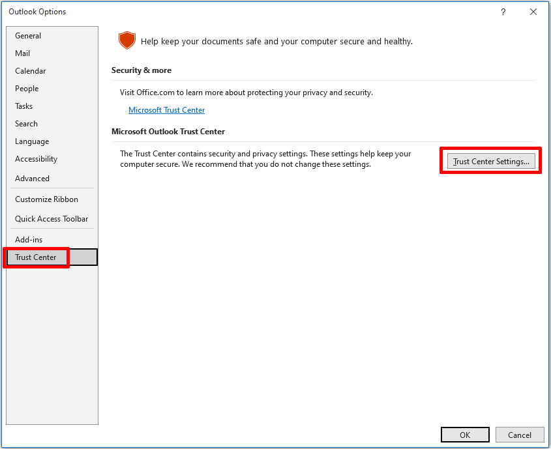Close the Outlook Options dialog
The height and width of the screenshot is (449, 551).
pyautogui.click(x=533, y=12)
